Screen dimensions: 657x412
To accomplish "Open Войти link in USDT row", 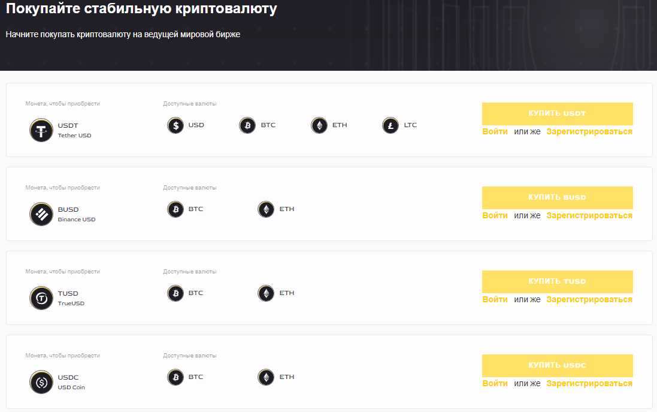I will coord(494,131).
